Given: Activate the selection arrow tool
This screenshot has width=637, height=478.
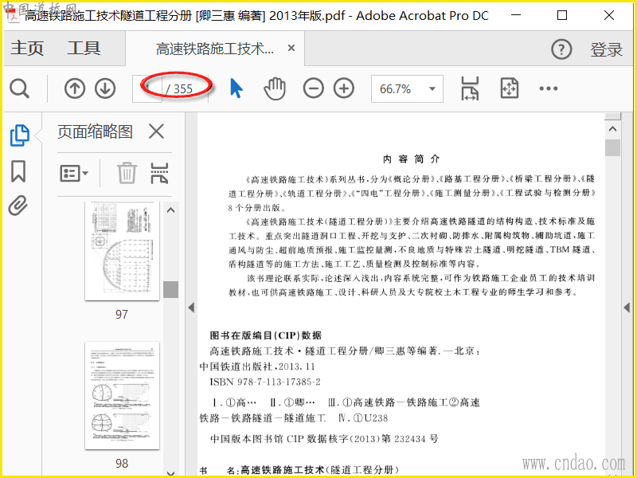Looking at the screenshot, I should (x=236, y=88).
